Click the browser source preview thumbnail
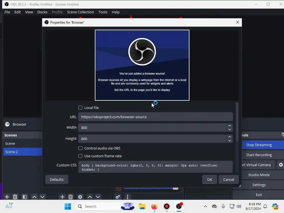Screen dimensions: 284x213 coord(142,65)
